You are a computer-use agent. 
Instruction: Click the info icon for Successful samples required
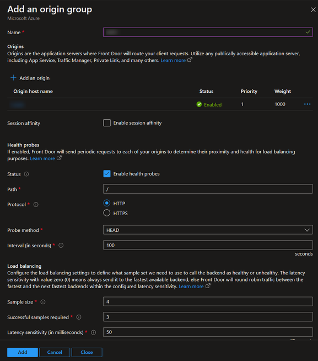tap(79, 317)
